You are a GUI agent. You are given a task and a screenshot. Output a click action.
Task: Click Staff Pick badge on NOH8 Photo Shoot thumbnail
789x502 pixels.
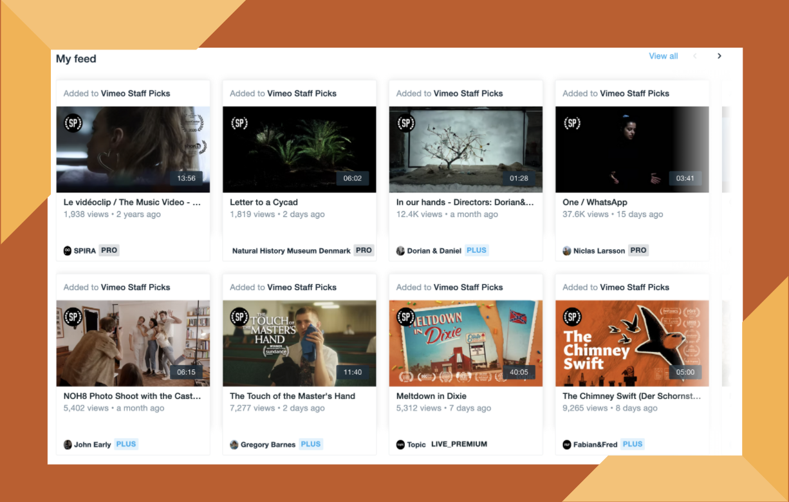pyautogui.click(x=73, y=317)
